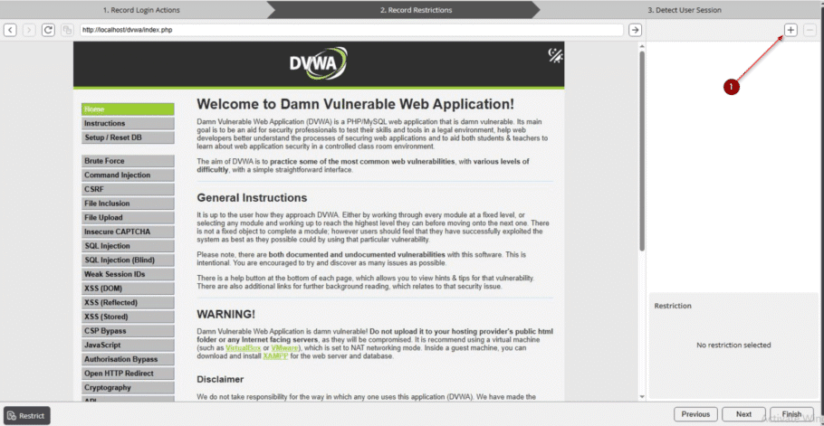Add a restriction with the plus icon
The width and height of the screenshot is (824, 426).
point(790,30)
